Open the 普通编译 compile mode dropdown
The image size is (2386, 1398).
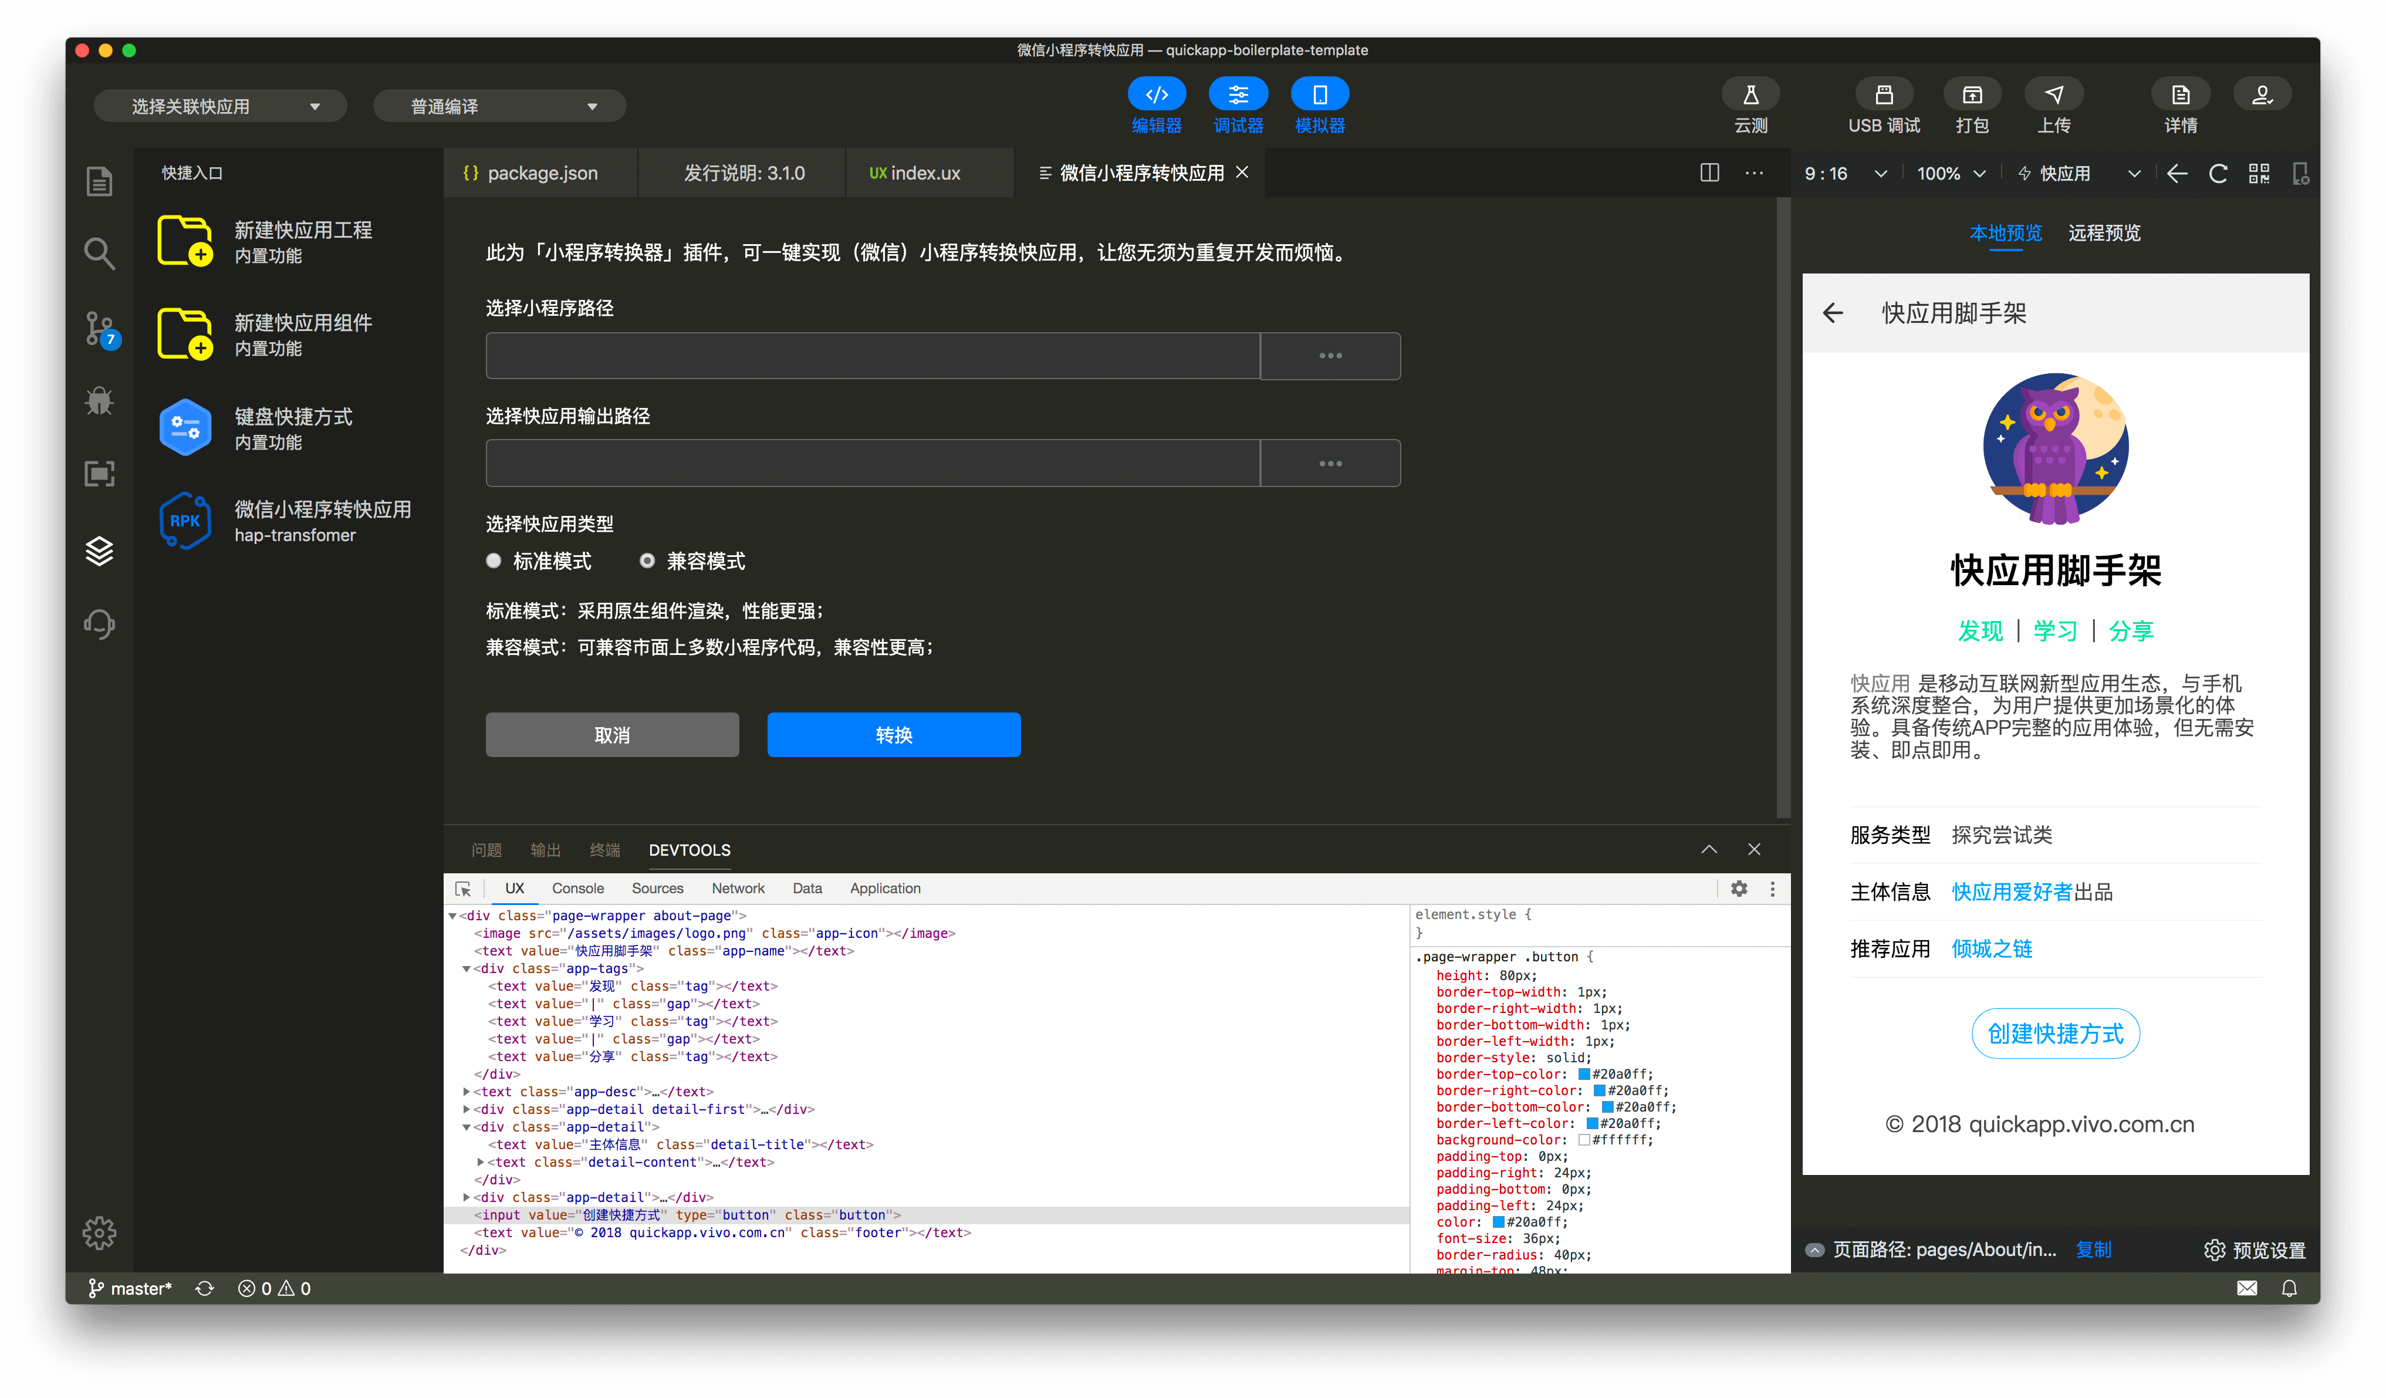pyautogui.click(x=499, y=105)
